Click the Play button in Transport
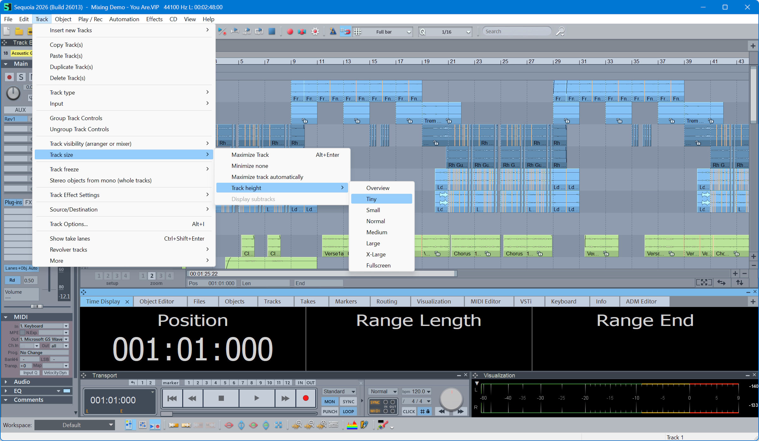759x441 pixels. (x=257, y=398)
